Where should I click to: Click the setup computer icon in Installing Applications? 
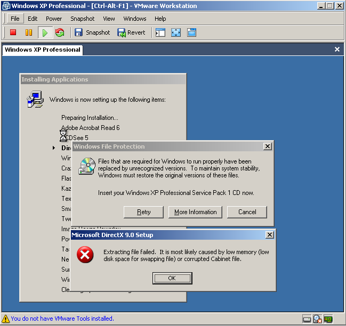click(35, 99)
